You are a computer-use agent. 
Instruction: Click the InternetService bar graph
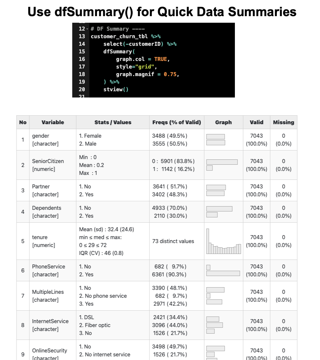pyautogui.click(x=214, y=325)
